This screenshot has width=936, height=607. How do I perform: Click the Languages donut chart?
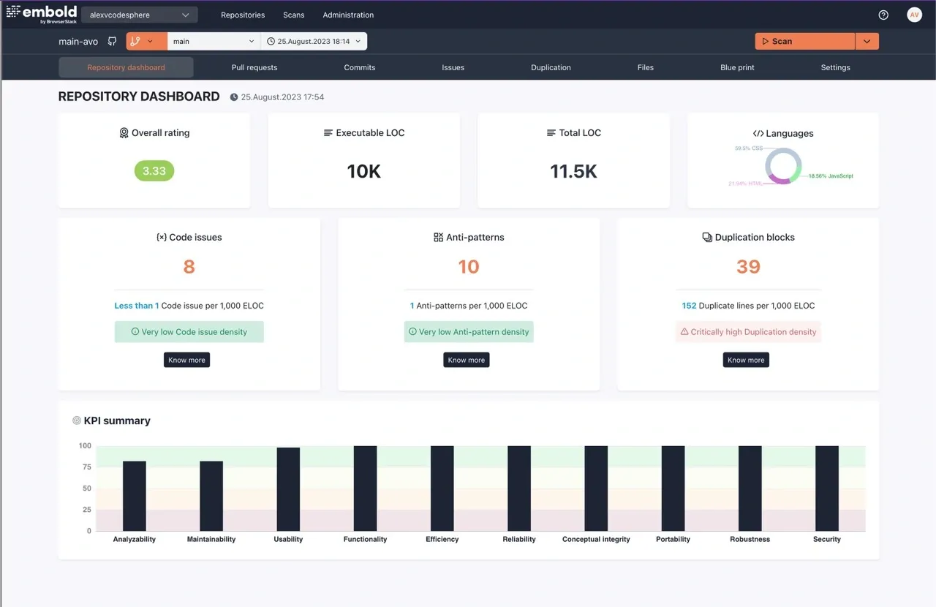click(783, 166)
